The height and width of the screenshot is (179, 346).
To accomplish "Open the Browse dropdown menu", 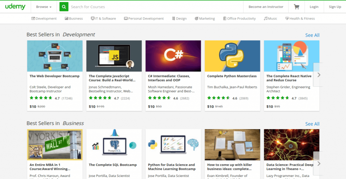I will (44, 7).
